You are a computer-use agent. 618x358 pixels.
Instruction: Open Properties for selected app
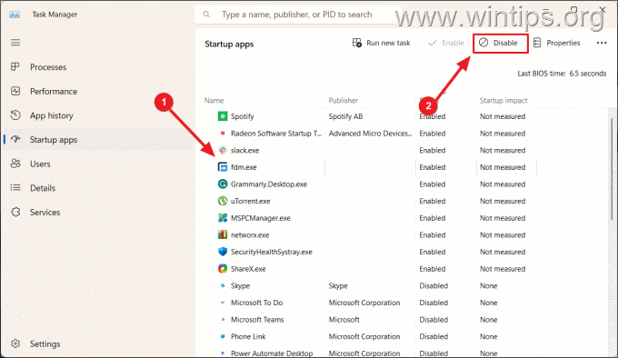click(x=556, y=43)
